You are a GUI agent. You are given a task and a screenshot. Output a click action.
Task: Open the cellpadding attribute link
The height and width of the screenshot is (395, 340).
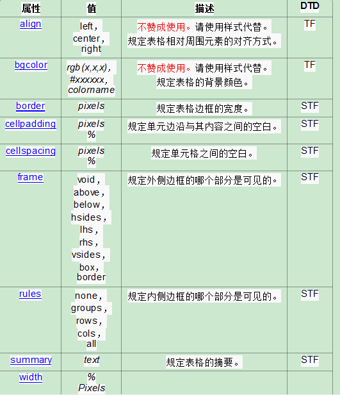pos(31,124)
